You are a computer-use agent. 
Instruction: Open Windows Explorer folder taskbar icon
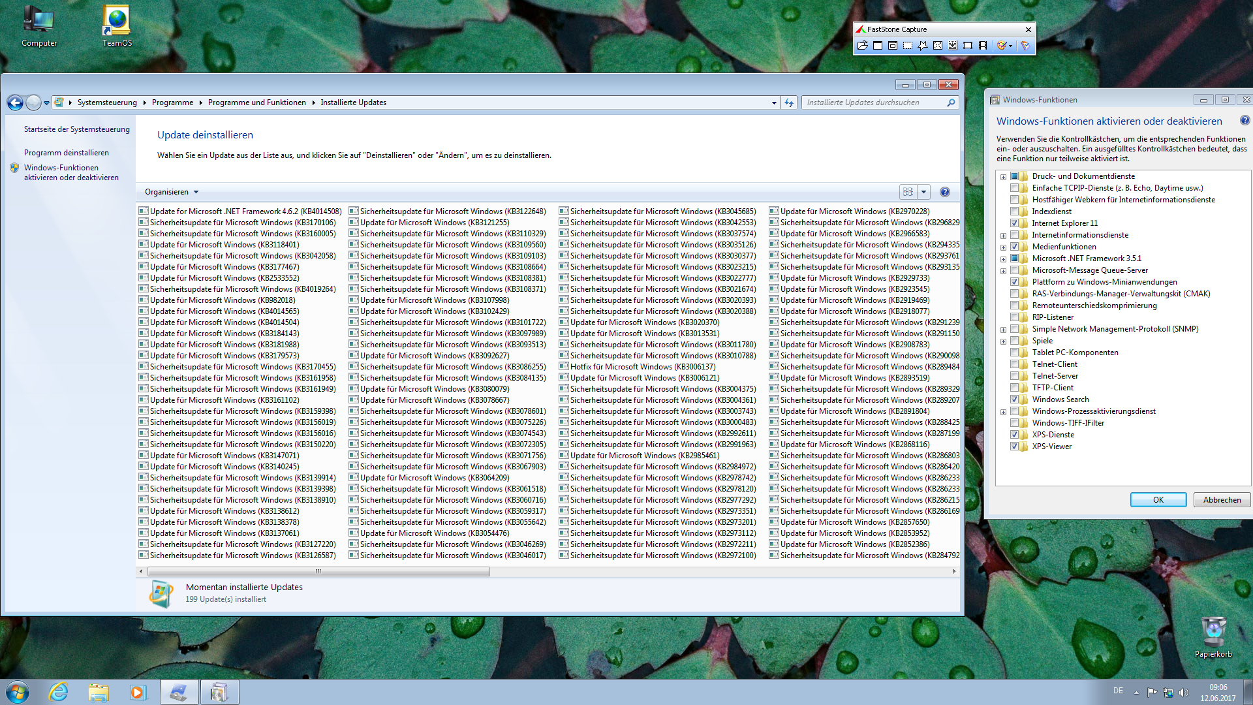pos(99,692)
